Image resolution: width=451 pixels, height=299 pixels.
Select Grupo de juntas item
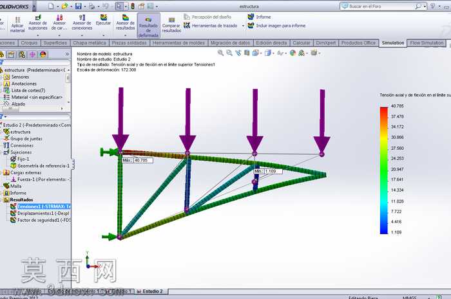pos(26,139)
